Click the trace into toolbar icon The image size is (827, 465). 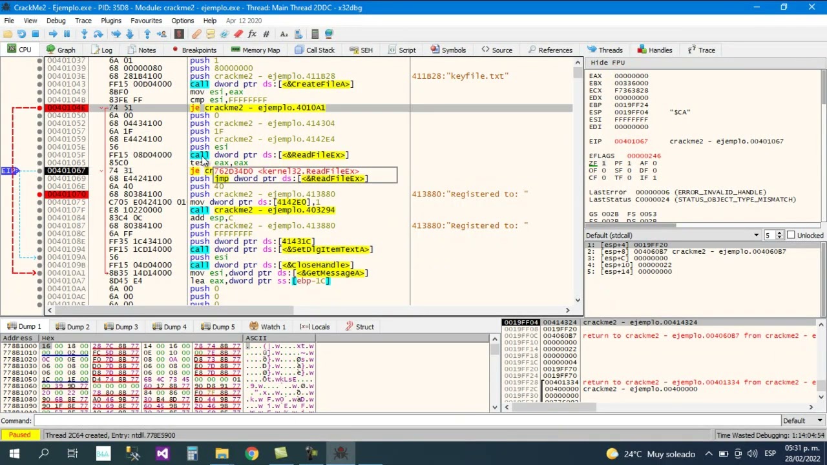116,34
